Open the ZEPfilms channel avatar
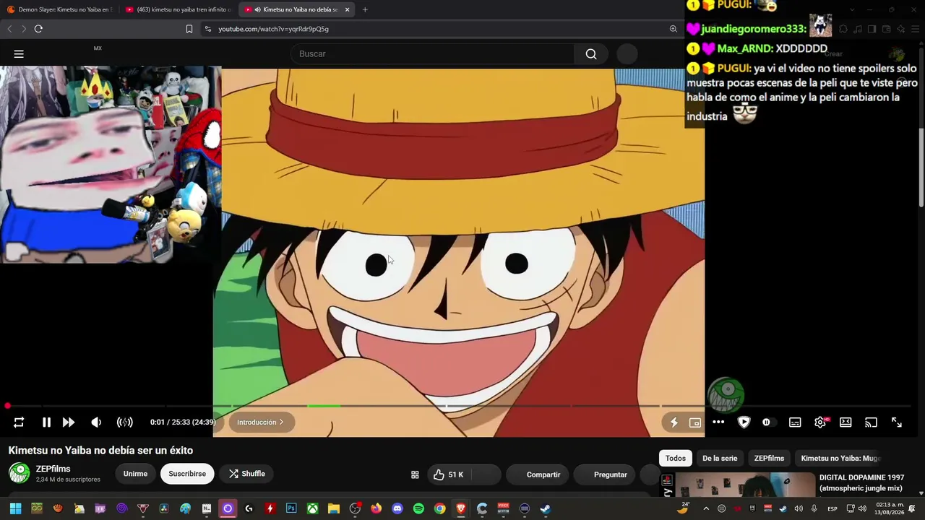Viewport: 925px width, 520px height. pyautogui.click(x=19, y=473)
